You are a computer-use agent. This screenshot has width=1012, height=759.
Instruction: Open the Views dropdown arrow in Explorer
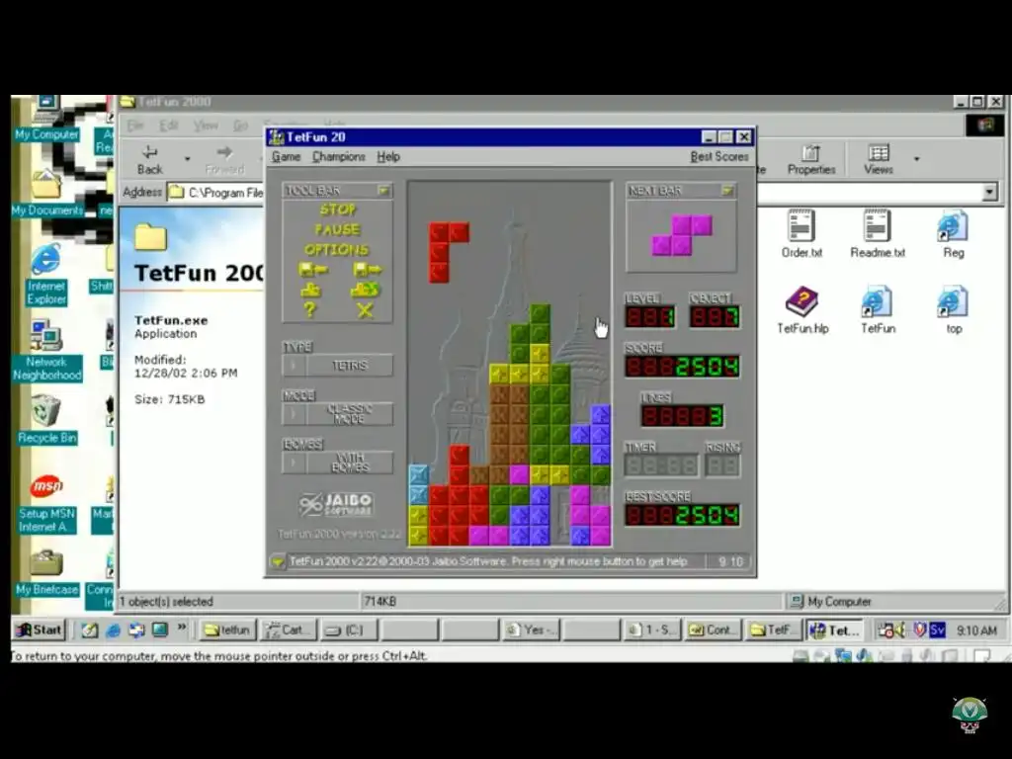(x=916, y=159)
